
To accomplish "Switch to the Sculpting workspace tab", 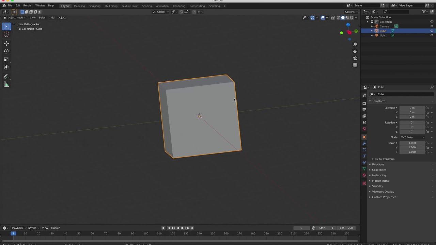I will 95,6.
